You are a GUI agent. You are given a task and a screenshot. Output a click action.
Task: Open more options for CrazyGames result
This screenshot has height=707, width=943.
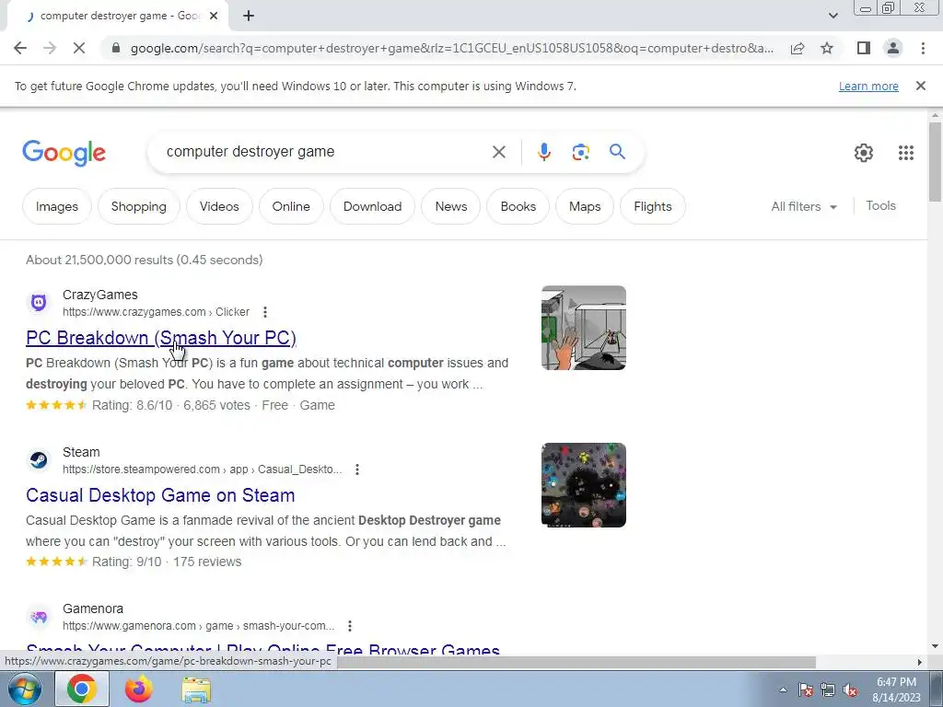(x=265, y=312)
